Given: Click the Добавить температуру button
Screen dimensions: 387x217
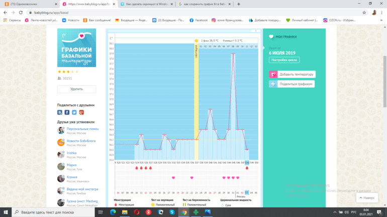Looking at the screenshot, I should point(292,74).
